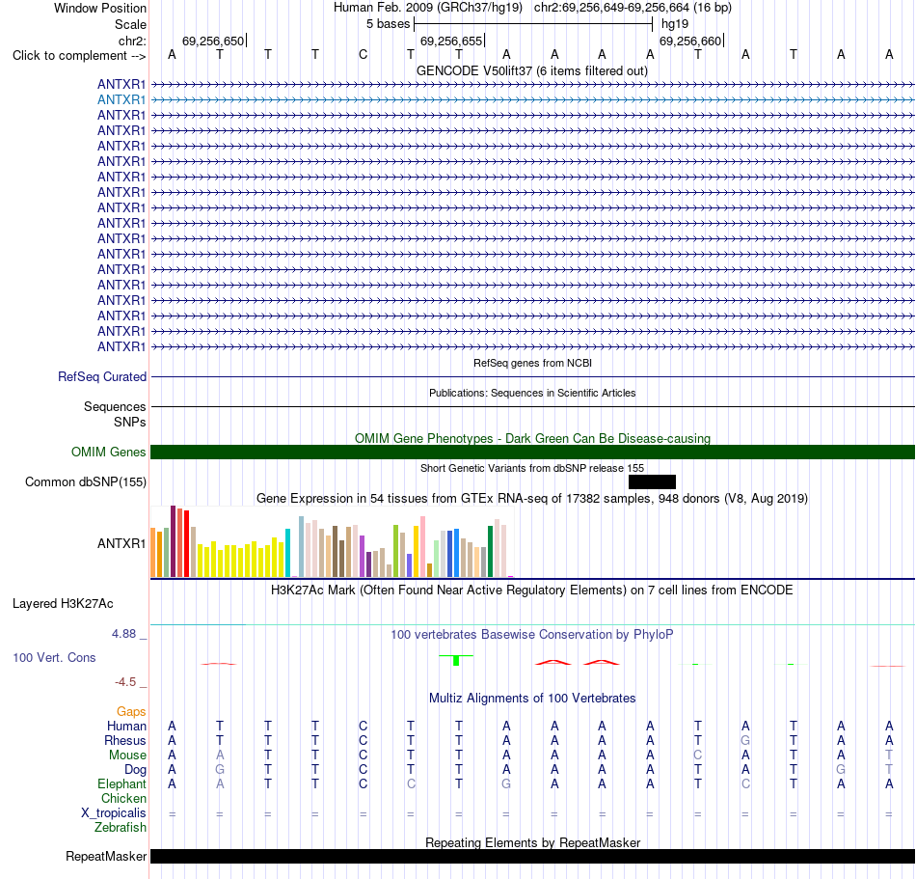Viewport: 916px width, 879px height.
Task: Open 'Multiz Alignments of 100 Vertebrates' title
Action: pyautogui.click(x=532, y=699)
